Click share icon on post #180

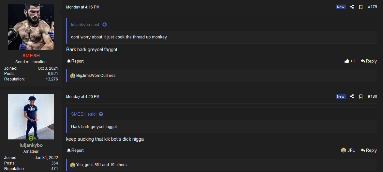coord(352,97)
